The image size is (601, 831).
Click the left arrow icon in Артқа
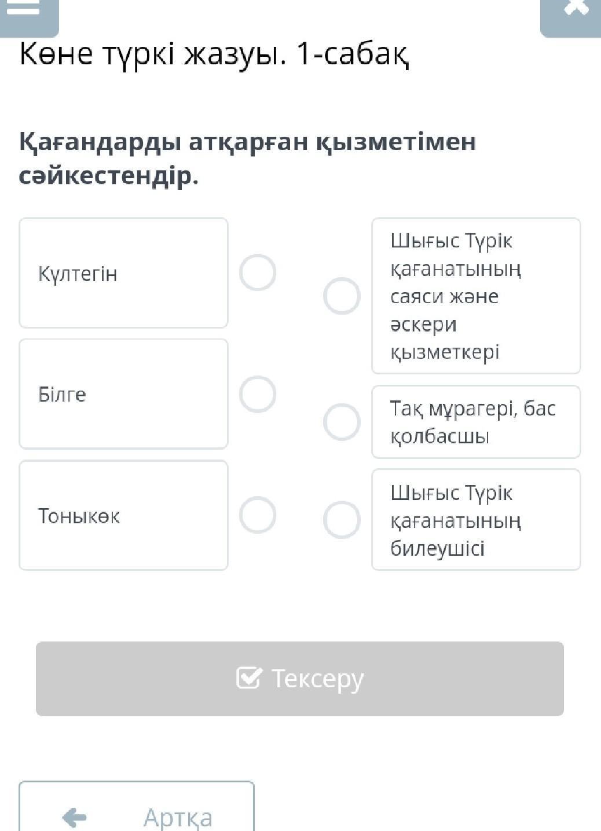(74, 818)
